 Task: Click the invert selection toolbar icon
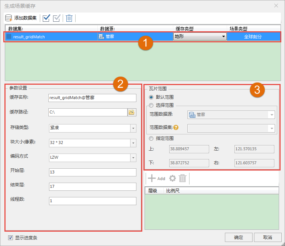click(57, 18)
